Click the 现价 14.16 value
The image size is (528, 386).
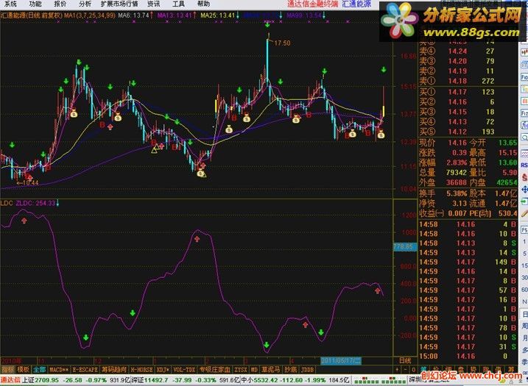pyautogui.click(x=457, y=143)
